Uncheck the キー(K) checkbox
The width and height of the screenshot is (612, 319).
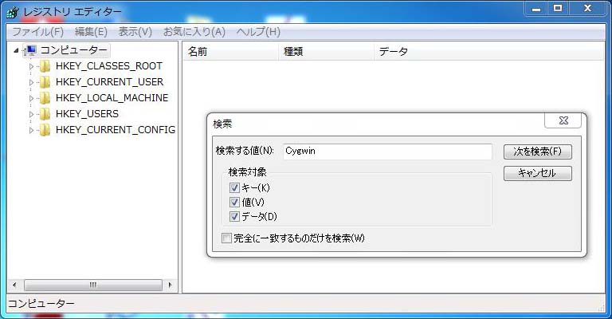click(234, 188)
